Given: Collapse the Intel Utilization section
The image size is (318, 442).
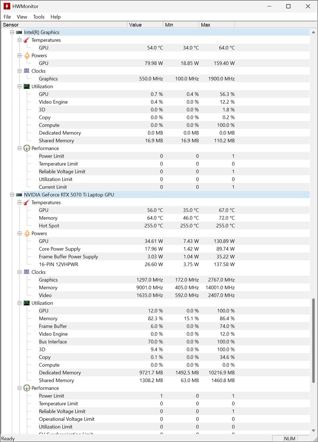Looking at the screenshot, I should tap(20, 87).
